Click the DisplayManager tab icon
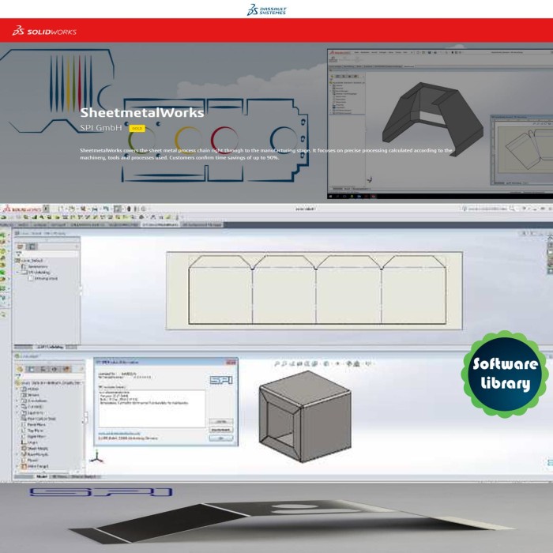This screenshot has height=553, width=553. (66, 369)
